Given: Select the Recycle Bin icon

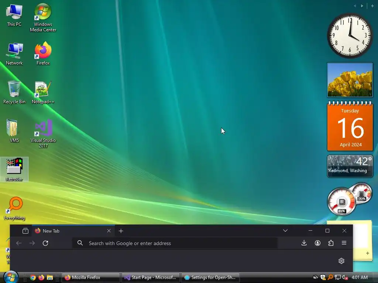Looking at the screenshot, I should click(x=14, y=92).
